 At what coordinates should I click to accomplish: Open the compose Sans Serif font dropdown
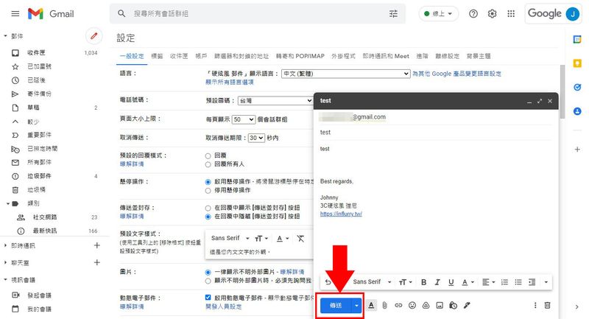point(372,282)
